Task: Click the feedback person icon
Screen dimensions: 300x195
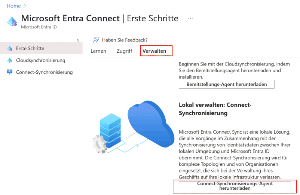Action: [x=96, y=40]
